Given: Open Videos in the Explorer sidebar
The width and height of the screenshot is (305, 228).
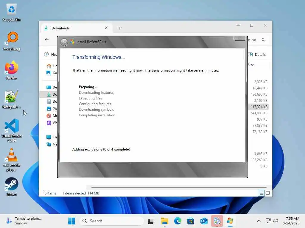Looking at the screenshot, I should [52, 123].
